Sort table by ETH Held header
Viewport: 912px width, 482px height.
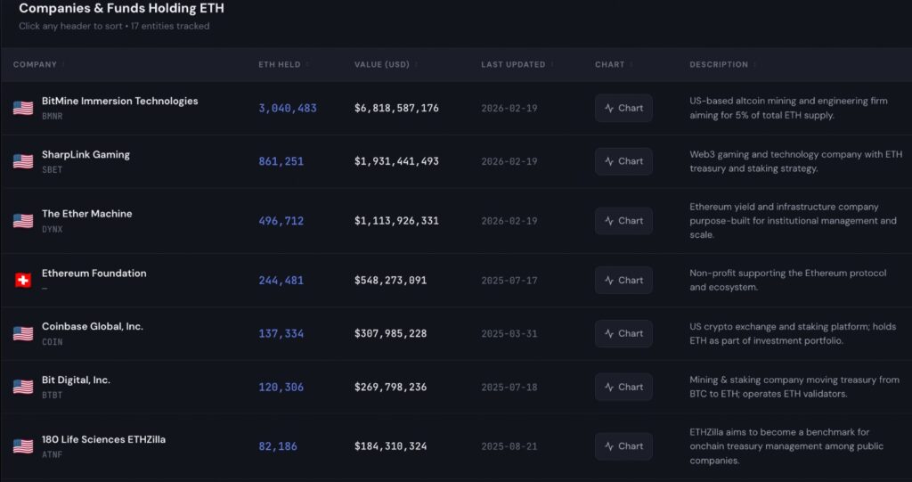pos(280,65)
